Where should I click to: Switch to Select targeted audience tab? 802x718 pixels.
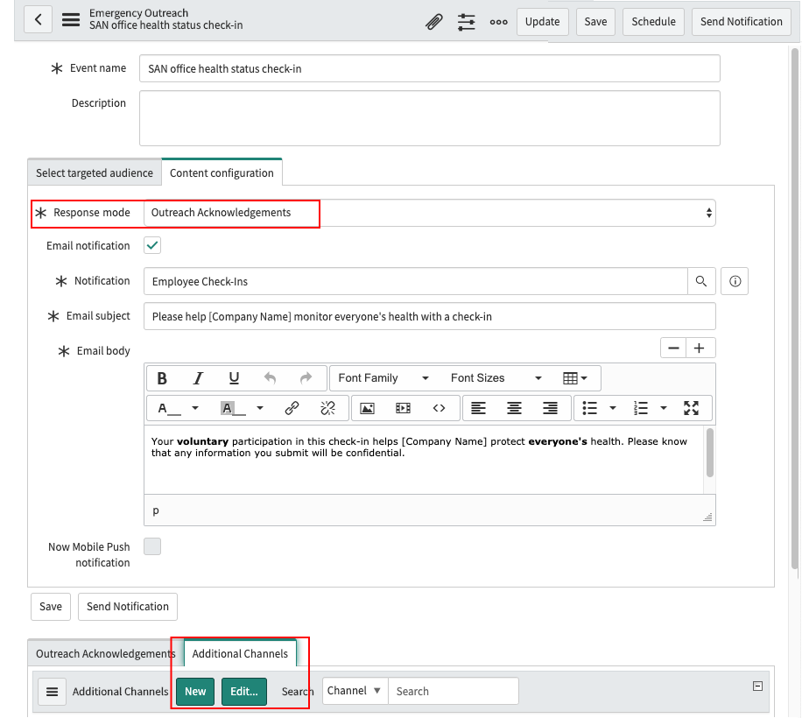[95, 172]
